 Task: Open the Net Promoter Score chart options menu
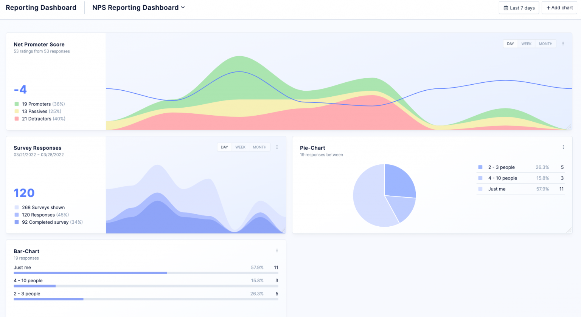tap(563, 44)
